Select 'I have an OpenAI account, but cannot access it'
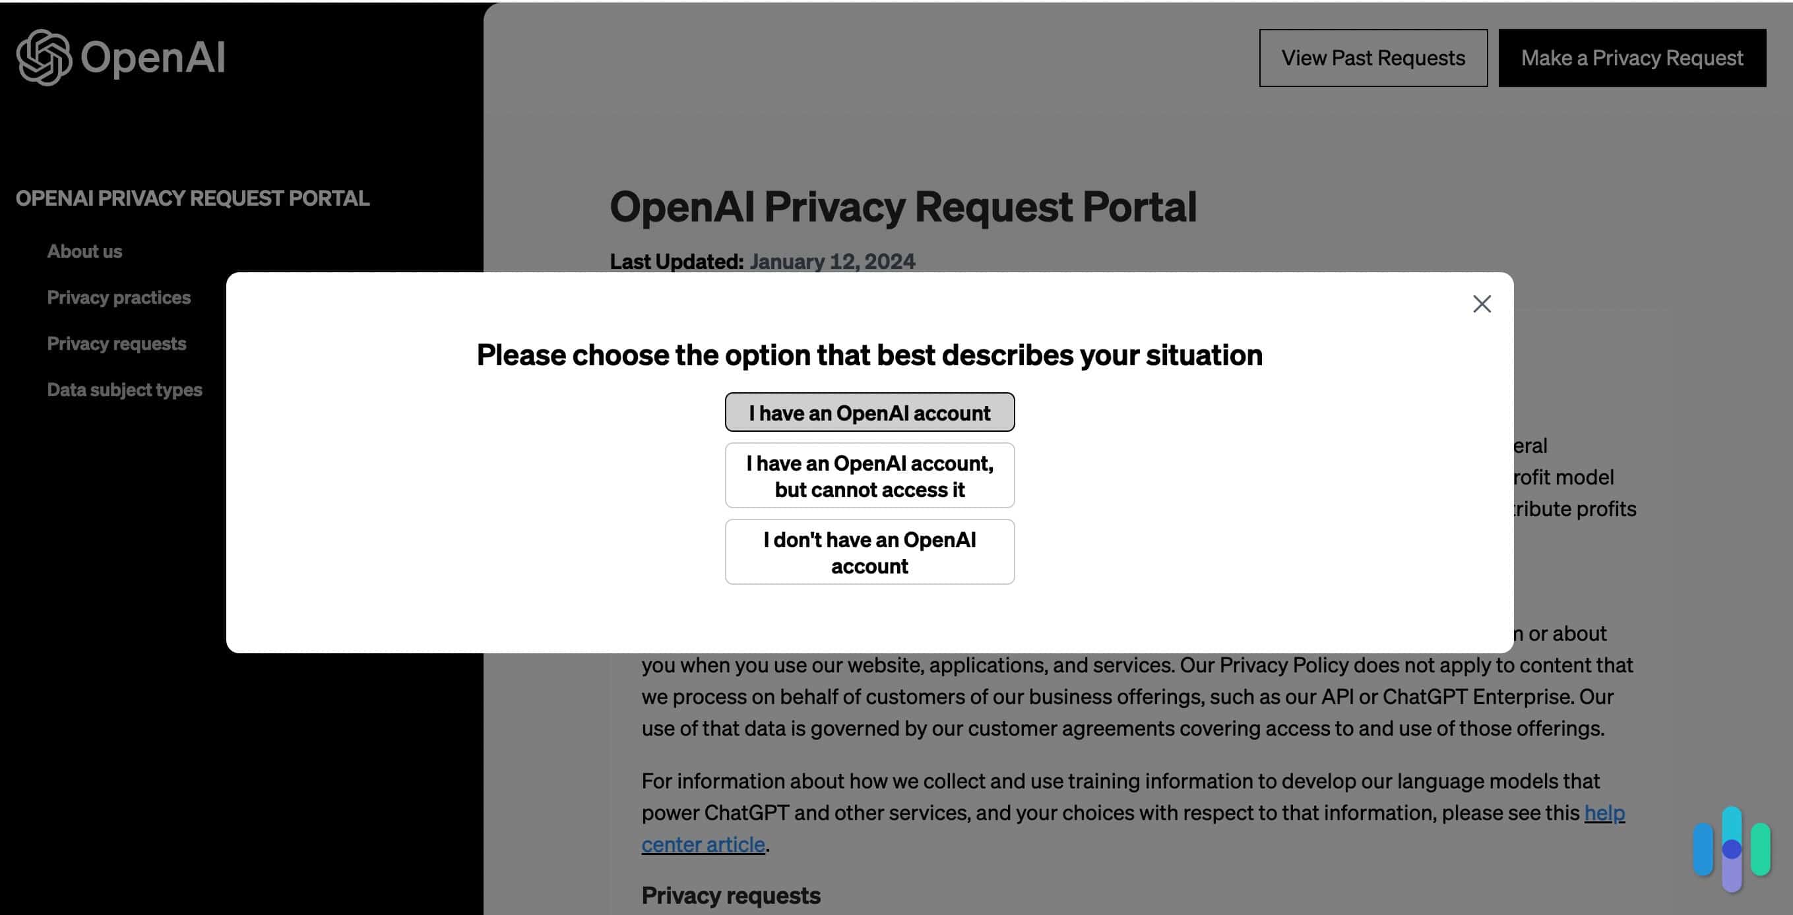This screenshot has height=915, width=1793. 869,475
